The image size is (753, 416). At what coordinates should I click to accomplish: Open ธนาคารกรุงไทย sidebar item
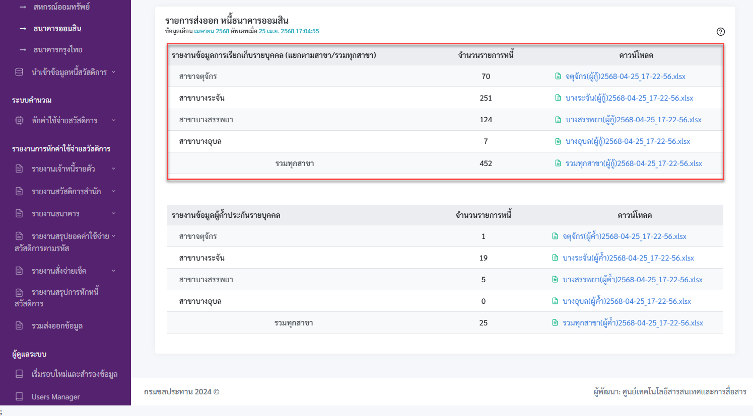pos(58,50)
